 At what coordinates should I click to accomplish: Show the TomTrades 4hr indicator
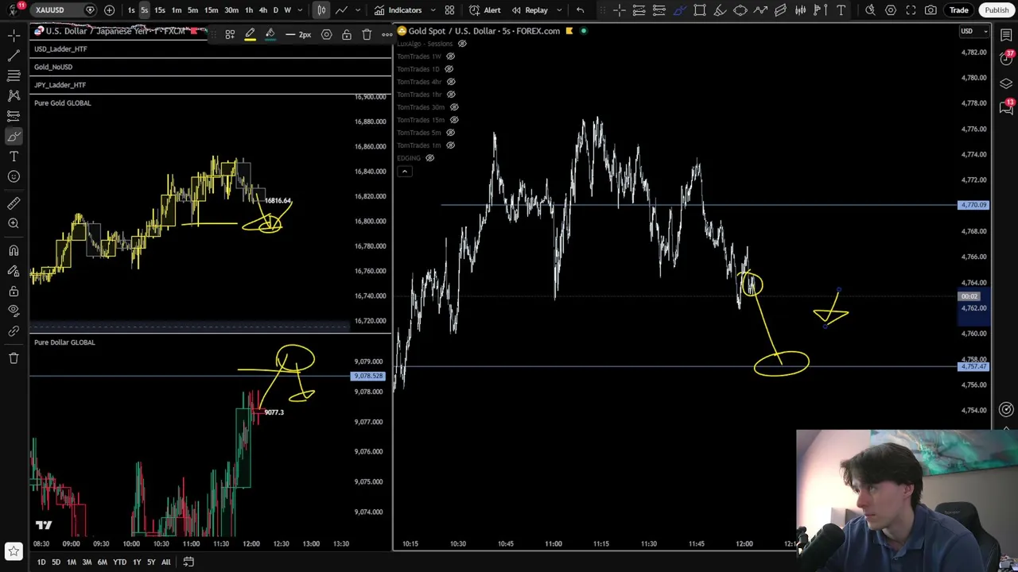451,82
